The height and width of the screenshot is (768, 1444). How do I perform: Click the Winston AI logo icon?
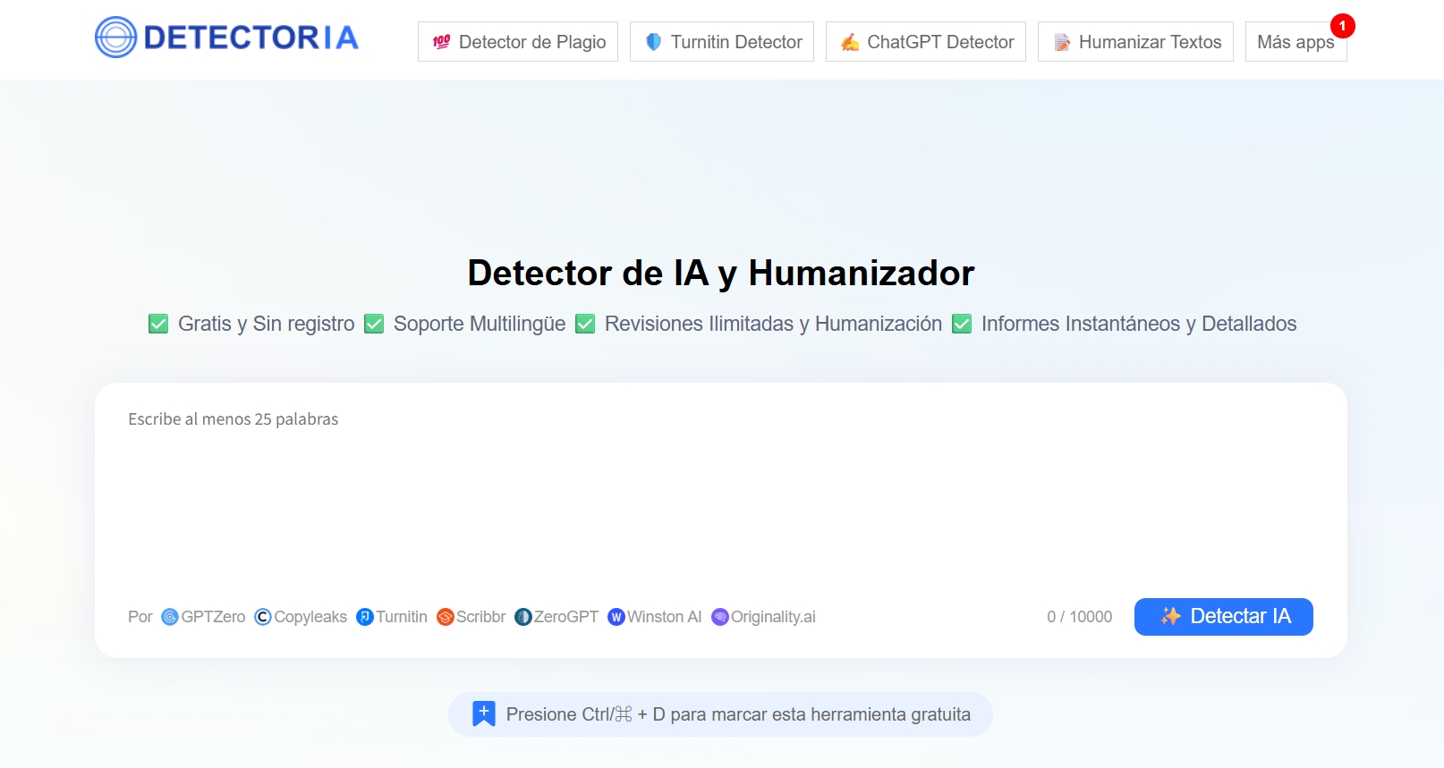point(616,617)
